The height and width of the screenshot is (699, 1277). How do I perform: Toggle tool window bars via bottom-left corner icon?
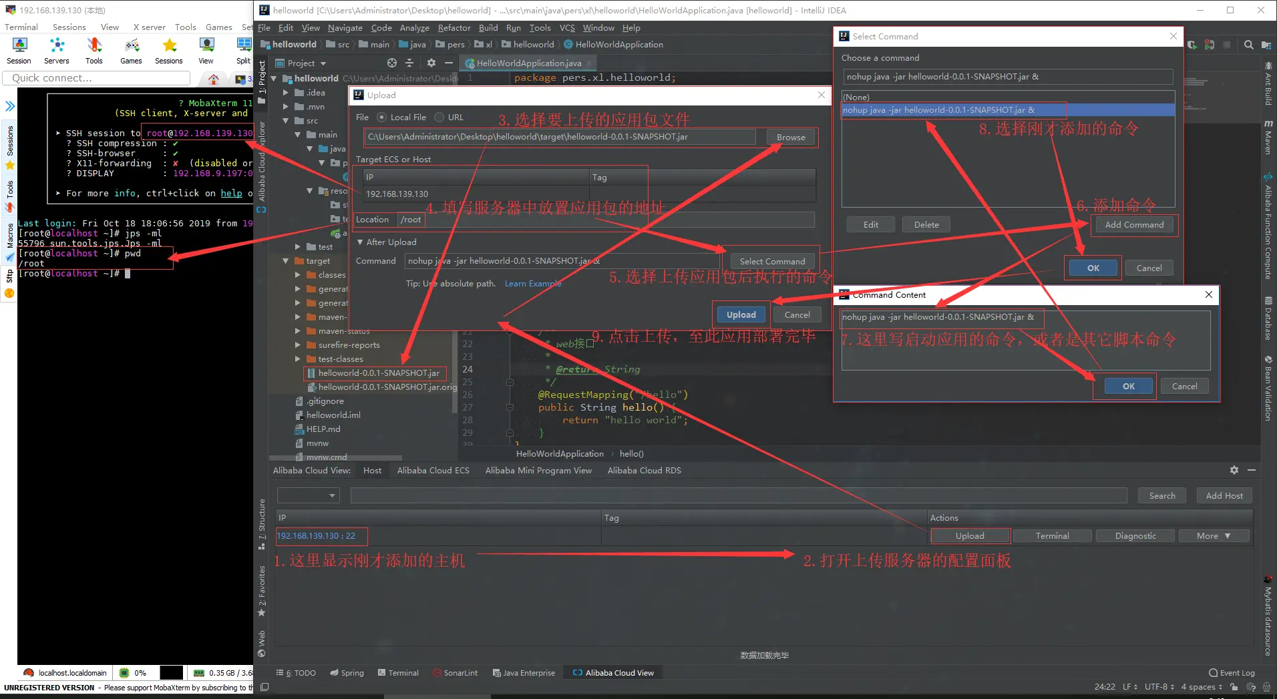click(264, 687)
